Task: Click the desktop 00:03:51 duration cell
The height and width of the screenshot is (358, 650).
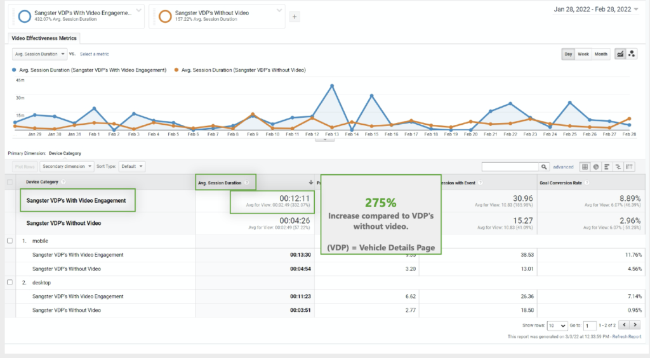Action: (x=300, y=310)
